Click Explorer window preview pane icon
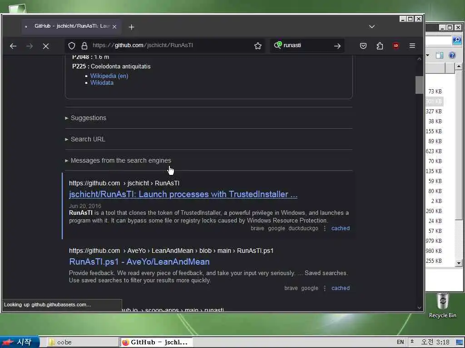 440,55
